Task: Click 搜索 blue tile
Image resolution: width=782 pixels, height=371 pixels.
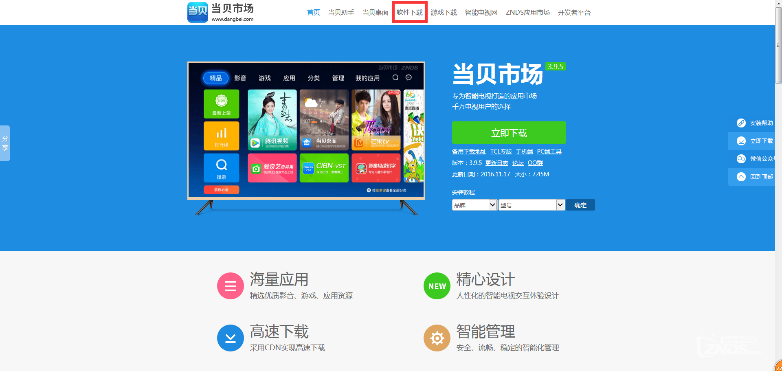Action: pyautogui.click(x=222, y=168)
